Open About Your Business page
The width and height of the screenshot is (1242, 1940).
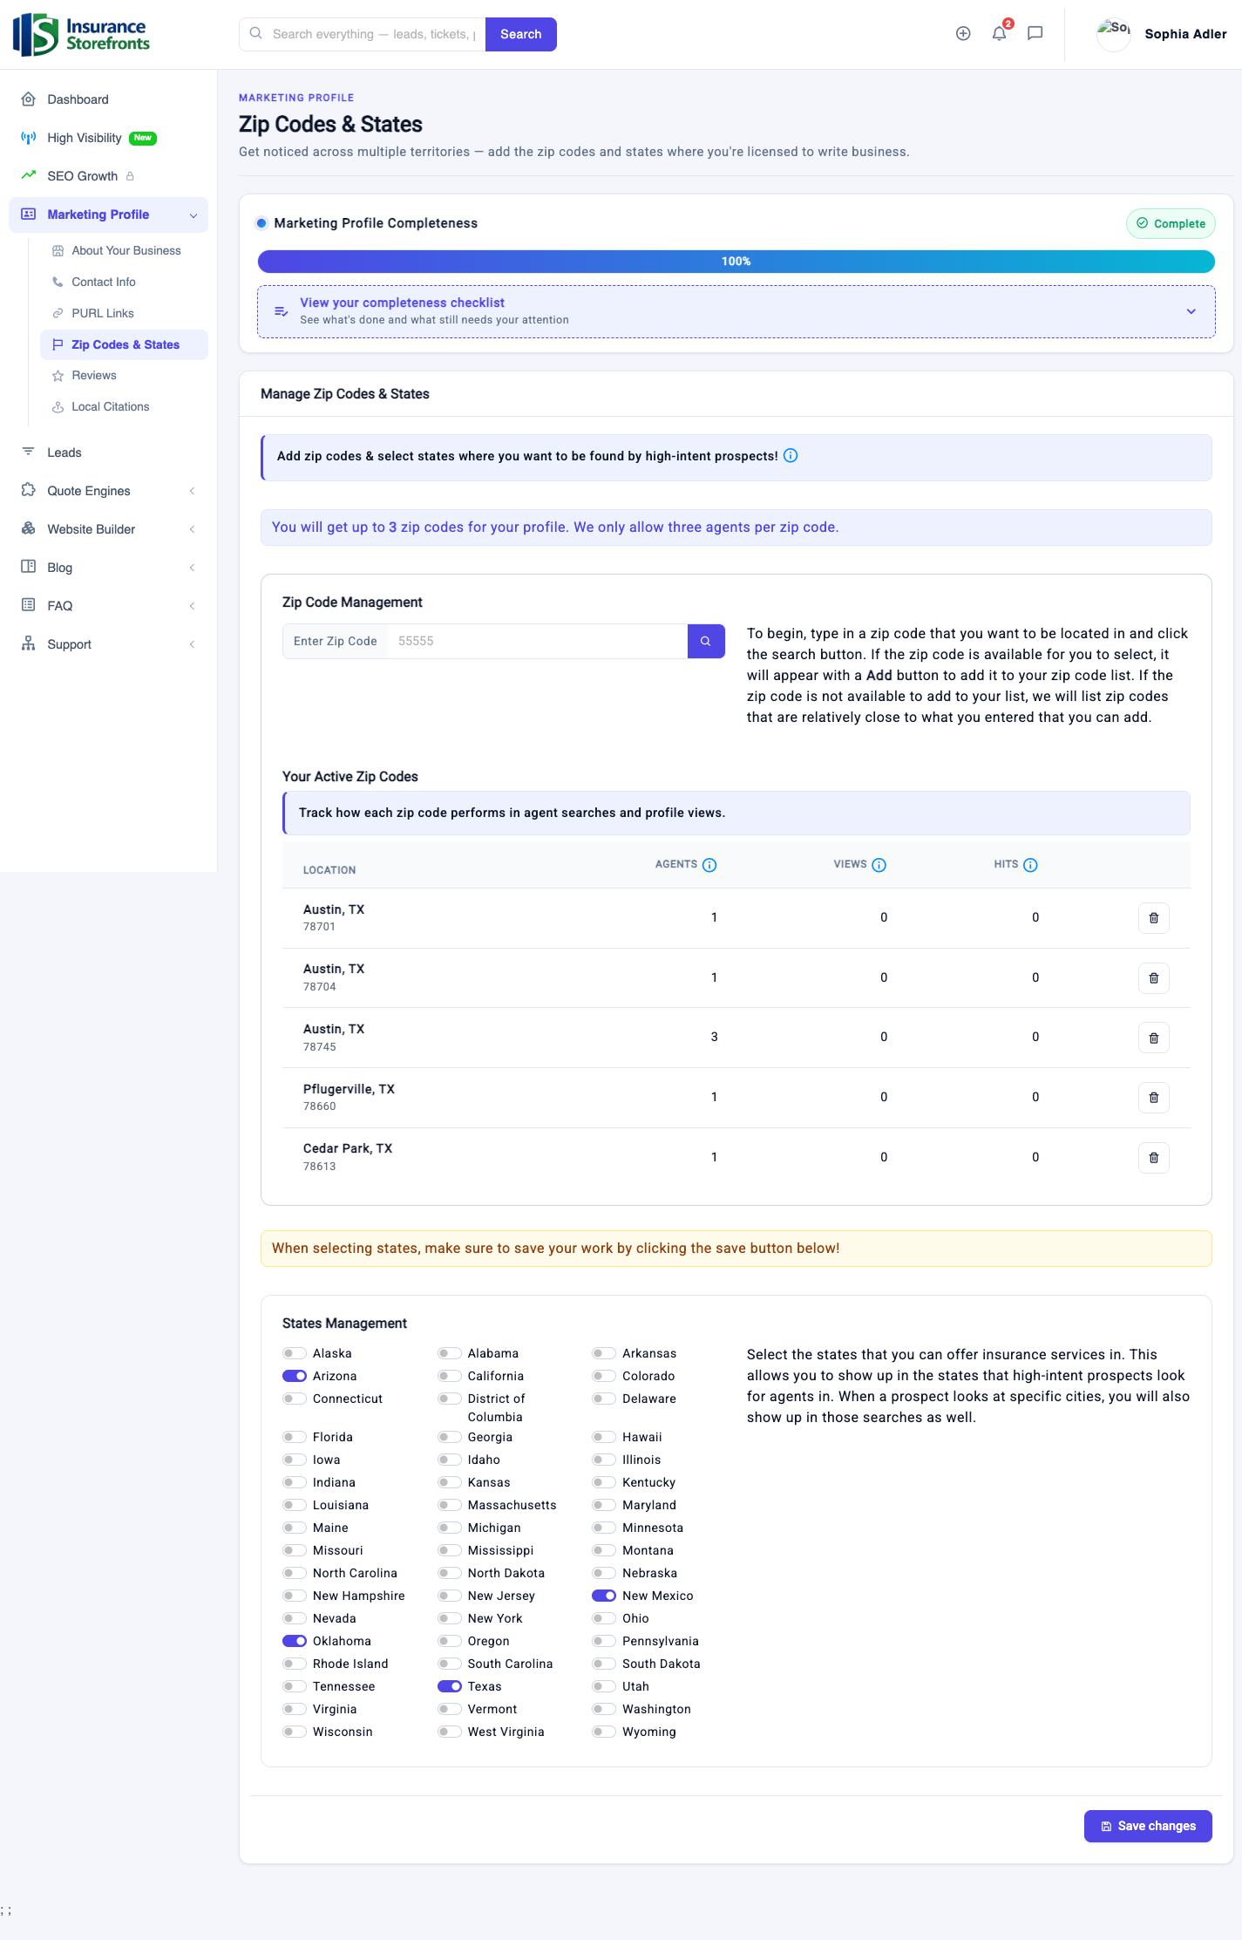[124, 250]
